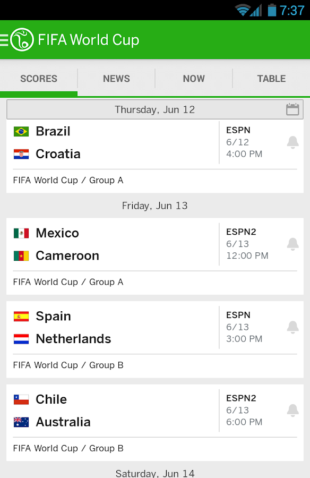Tap the Croatia flag icon

coord(21,154)
